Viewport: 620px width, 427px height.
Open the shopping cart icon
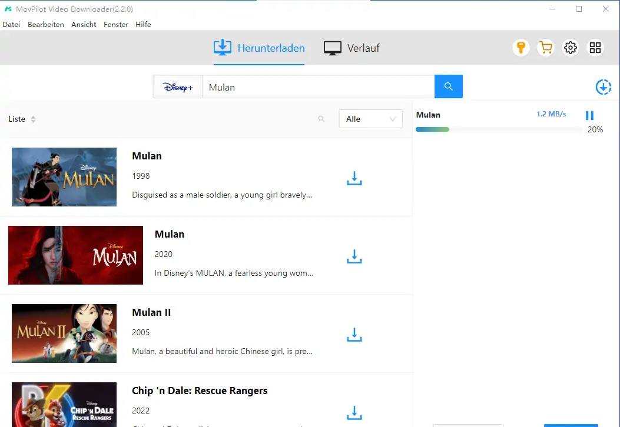click(x=546, y=48)
